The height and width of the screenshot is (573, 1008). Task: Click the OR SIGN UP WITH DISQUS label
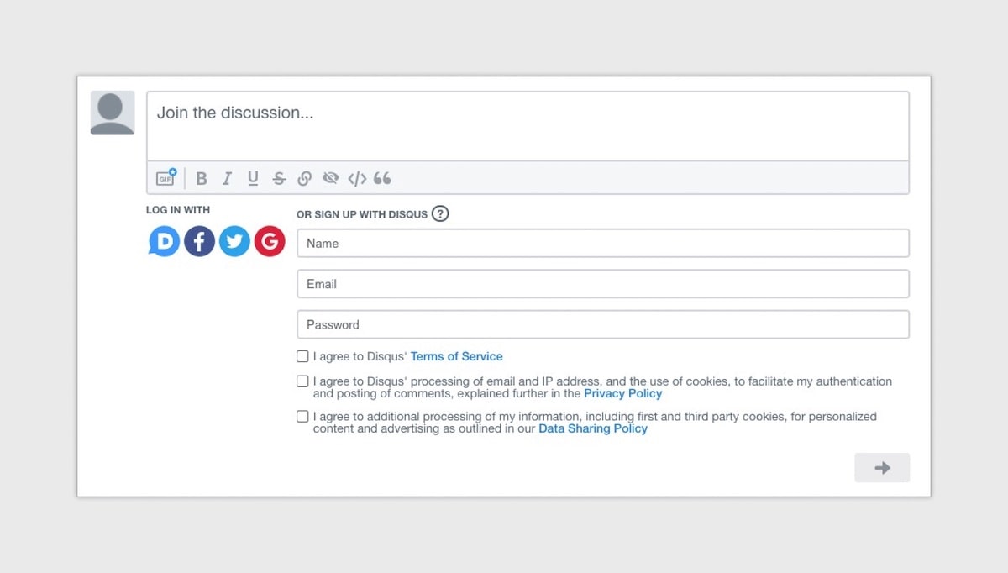coord(362,214)
